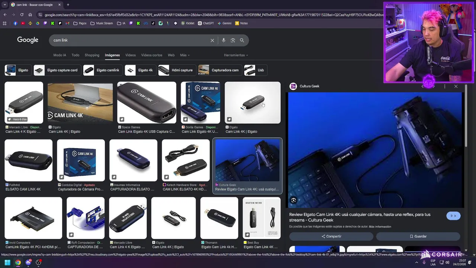Filter by Elgato camlink chip
The height and width of the screenshot is (268, 476).
tap(102, 70)
